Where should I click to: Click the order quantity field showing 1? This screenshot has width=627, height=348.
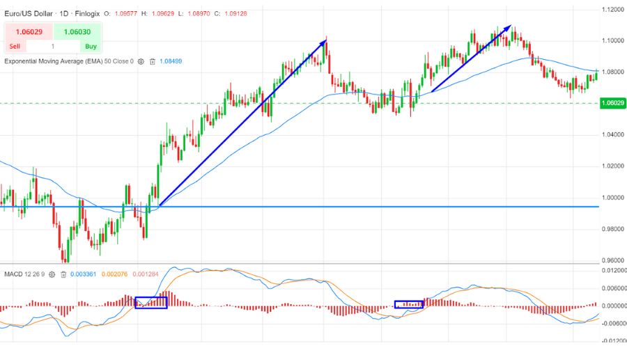click(53, 47)
